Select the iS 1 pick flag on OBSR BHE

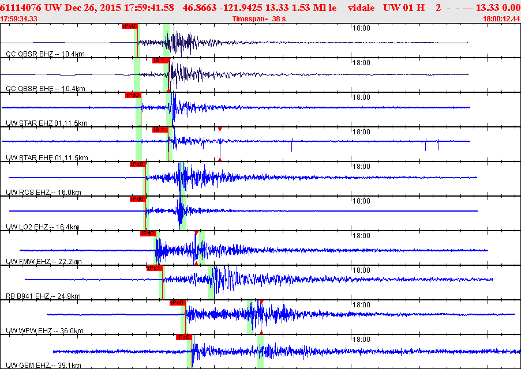pos(160,61)
